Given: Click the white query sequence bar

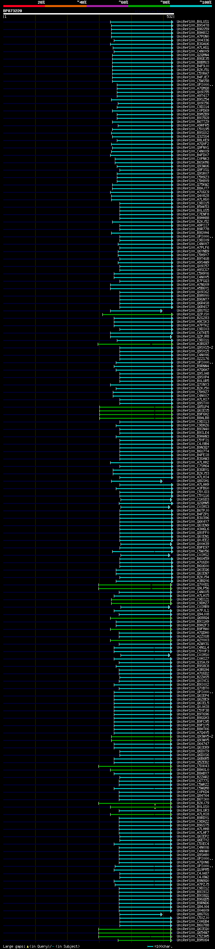Looking at the screenshot, I should click(88, 13).
